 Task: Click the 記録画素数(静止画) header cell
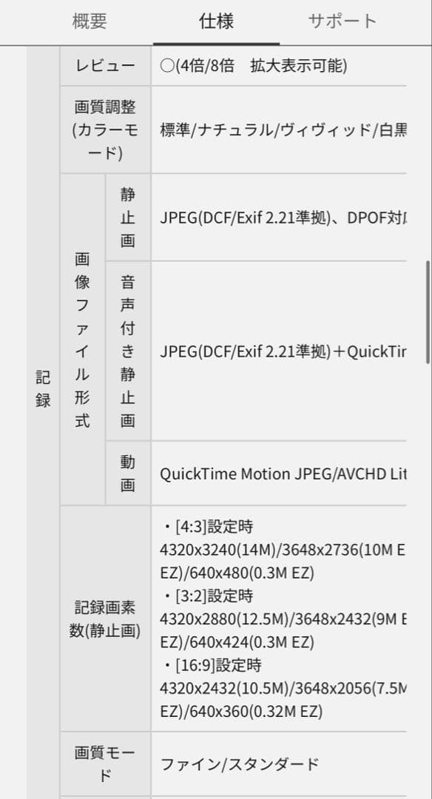(106, 618)
